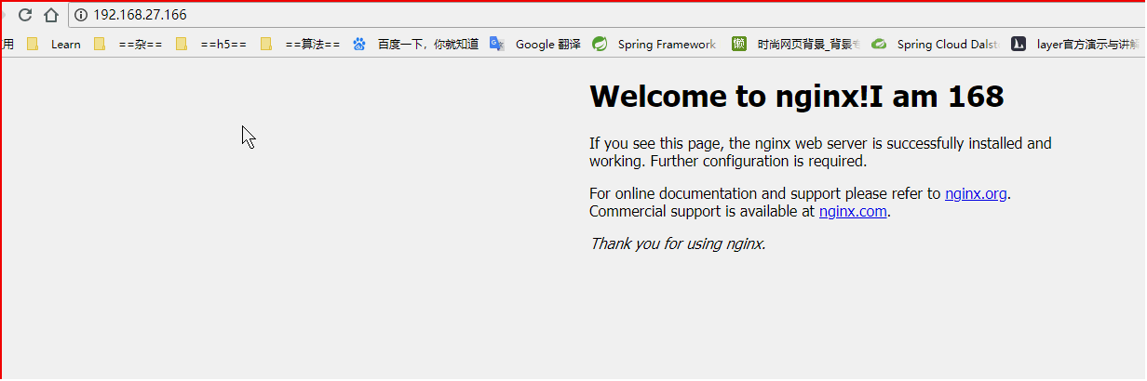Click the Spring Framework leaf favicon

click(x=600, y=44)
